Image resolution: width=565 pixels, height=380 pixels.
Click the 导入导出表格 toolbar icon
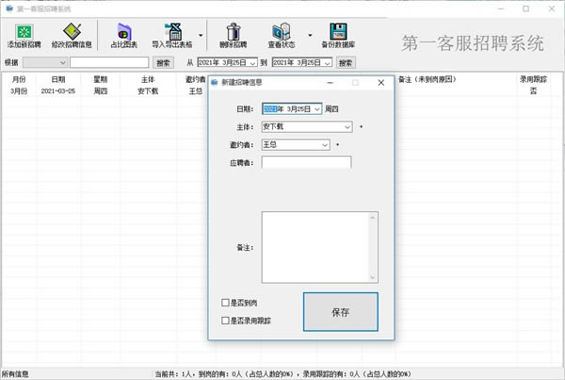172,33
